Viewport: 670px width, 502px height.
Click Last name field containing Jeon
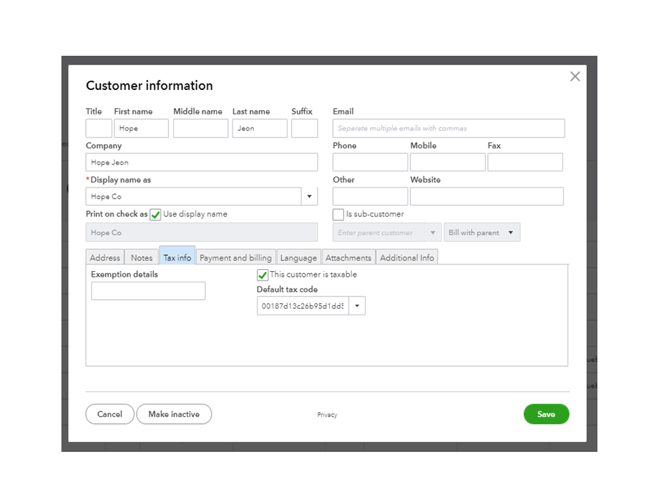(x=260, y=128)
